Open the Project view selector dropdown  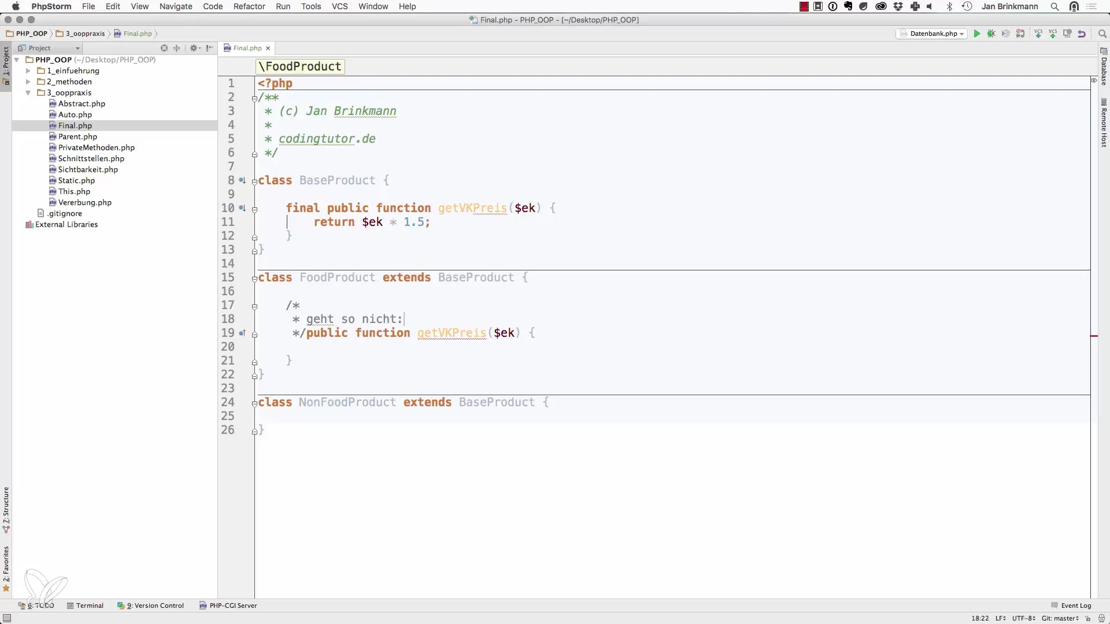pos(49,48)
